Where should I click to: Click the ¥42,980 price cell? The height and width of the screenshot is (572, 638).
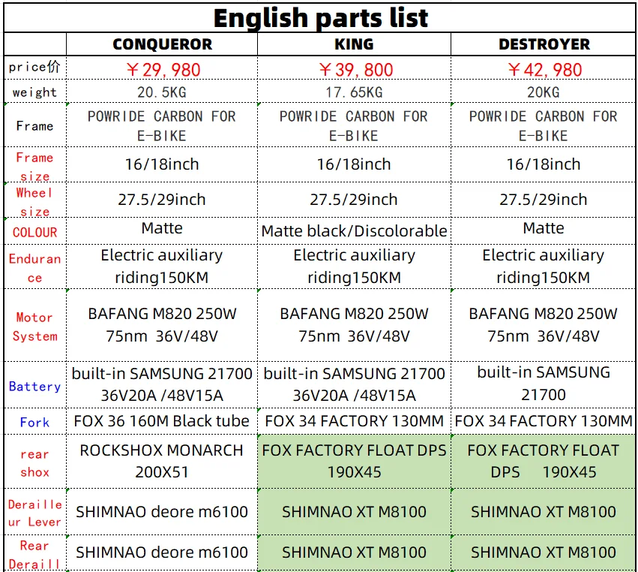click(544, 68)
